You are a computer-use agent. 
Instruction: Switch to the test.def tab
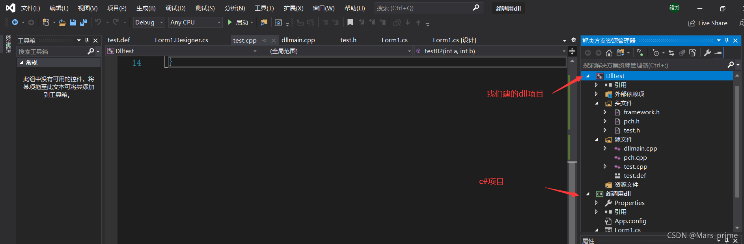coord(119,40)
